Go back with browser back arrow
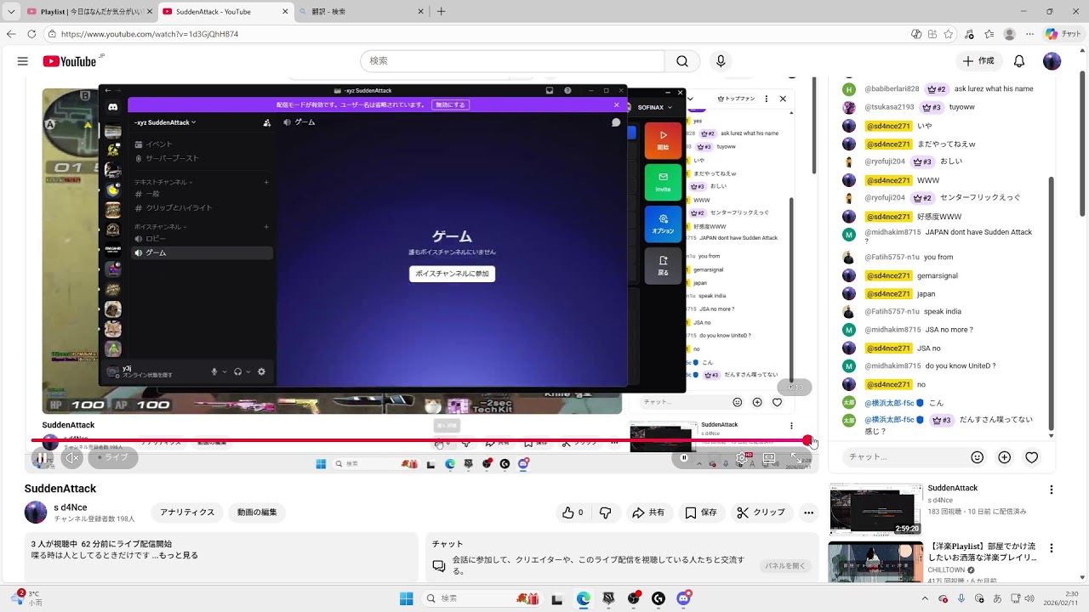1089x612 pixels. click(11, 34)
